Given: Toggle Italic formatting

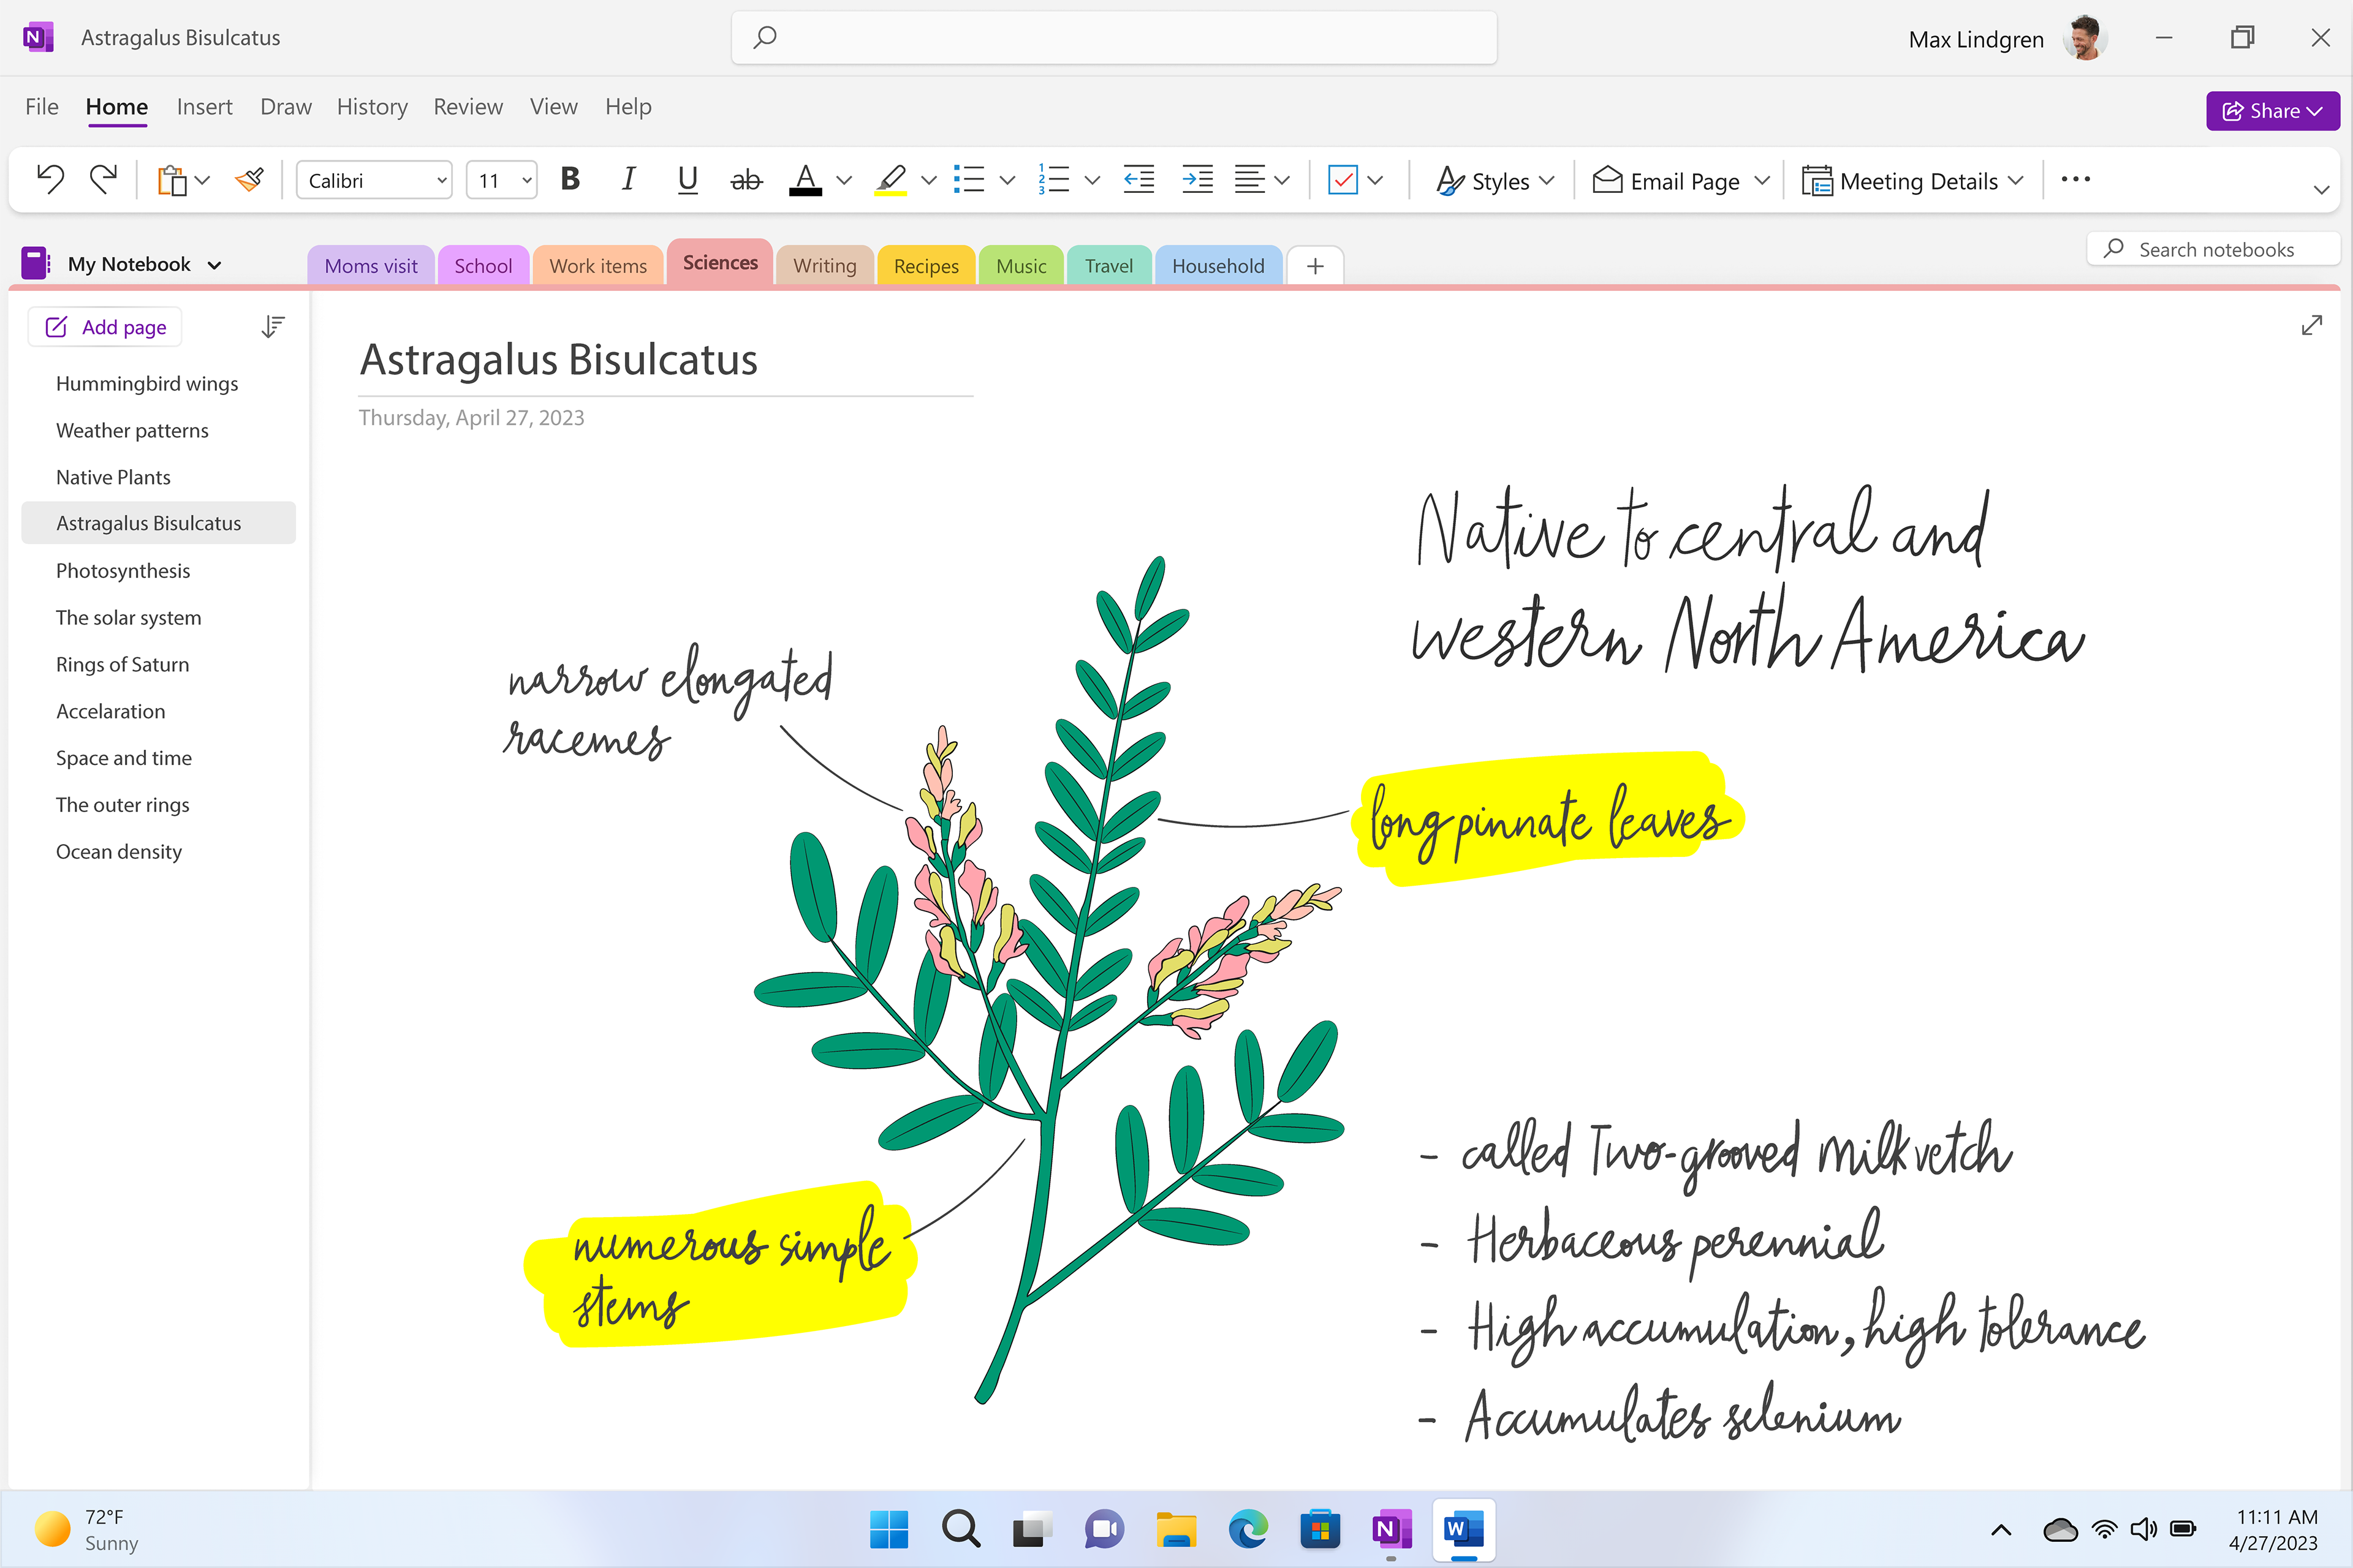Looking at the screenshot, I should click(x=628, y=180).
